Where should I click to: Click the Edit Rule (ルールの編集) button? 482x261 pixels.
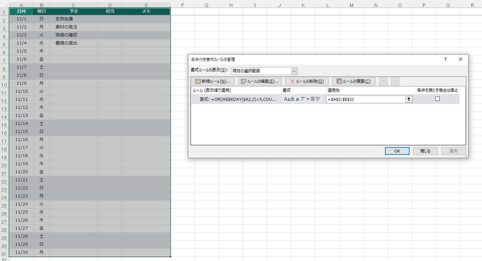pos(260,81)
